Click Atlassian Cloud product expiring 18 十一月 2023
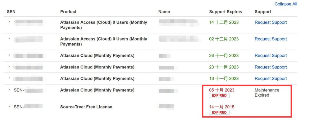The height and width of the screenshot is (118, 310). [x=97, y=79]
